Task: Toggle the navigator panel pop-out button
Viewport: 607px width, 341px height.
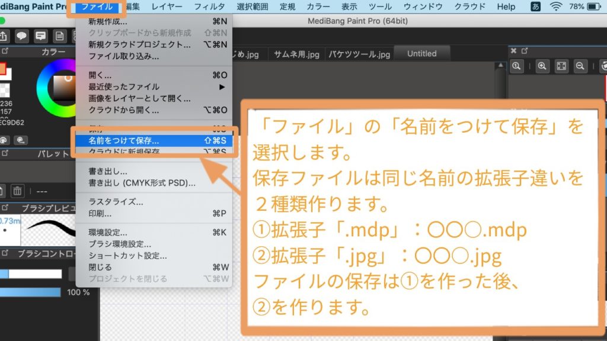Action: (523, 50)
